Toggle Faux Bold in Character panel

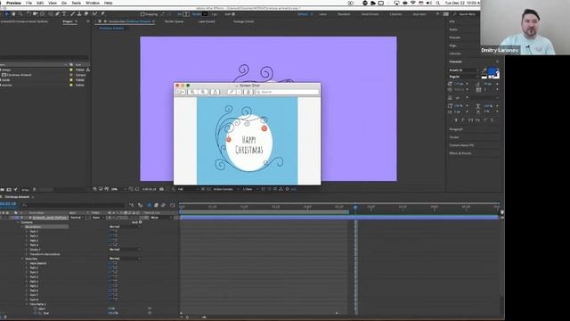tap(456, 119)
